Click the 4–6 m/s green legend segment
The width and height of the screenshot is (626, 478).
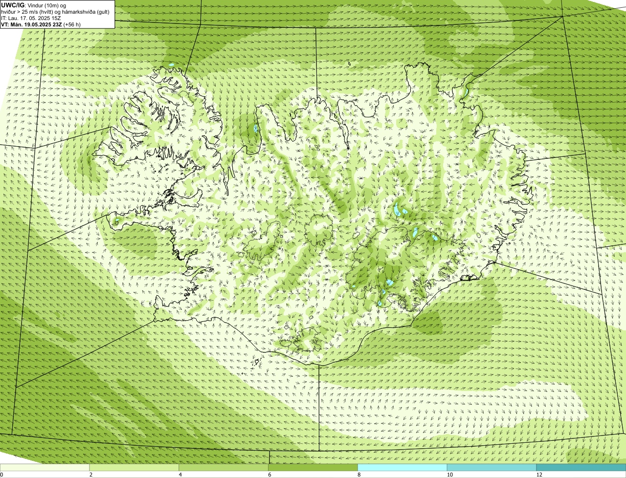(224, 467)
